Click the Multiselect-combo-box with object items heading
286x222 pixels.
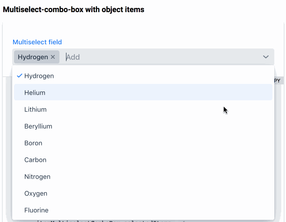pyautogui.click(x=73, y=9)
